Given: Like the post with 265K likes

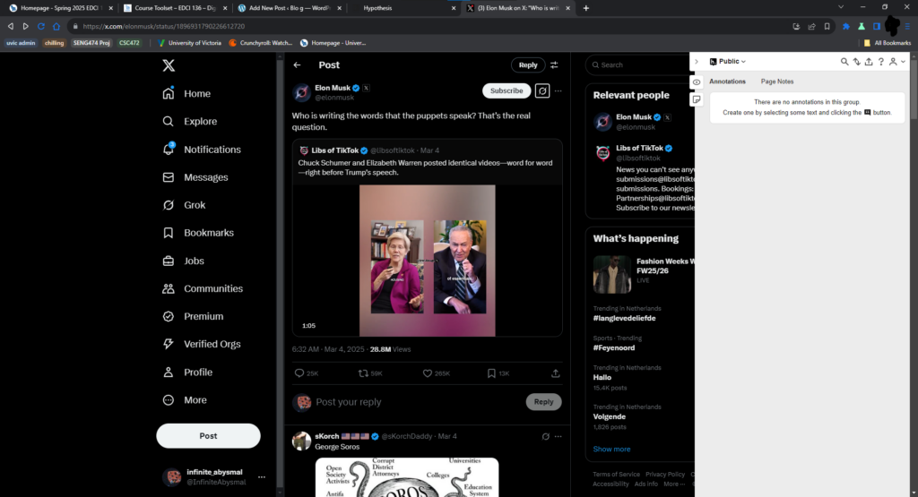Looking at the screenshot, I should (x=428, y=373).
